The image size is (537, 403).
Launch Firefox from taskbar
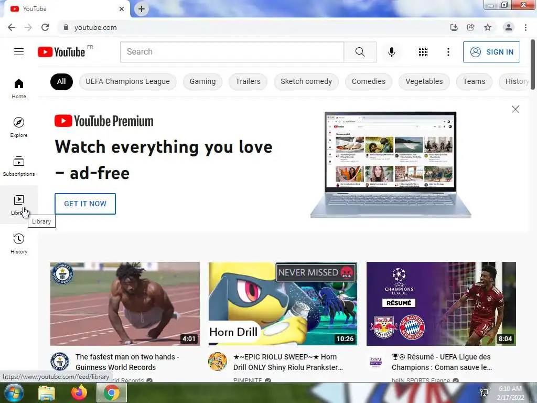click(79, 393)
